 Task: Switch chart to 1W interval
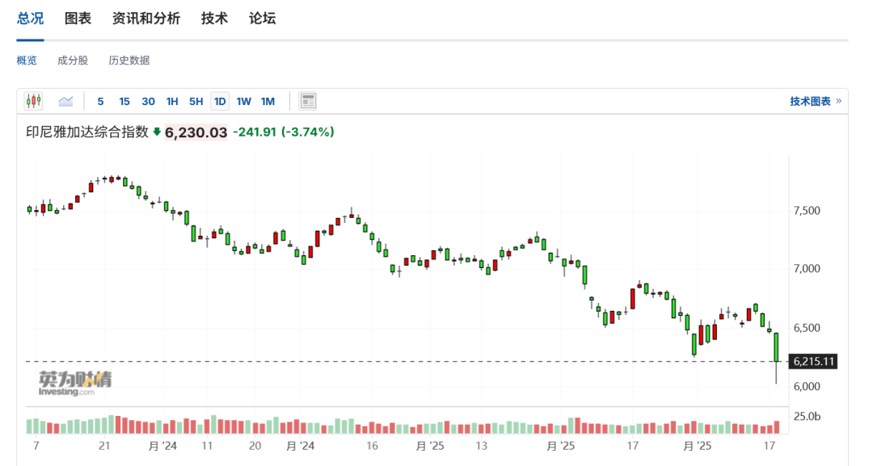point(243,101)
